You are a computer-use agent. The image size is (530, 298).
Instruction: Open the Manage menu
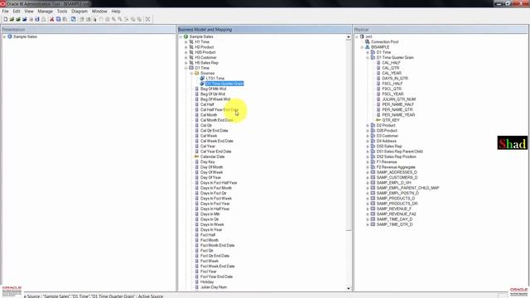click(x=45, y=11)
